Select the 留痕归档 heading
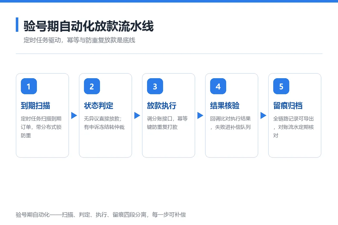This screenshot has width=338, height=225. click(288, 106)
